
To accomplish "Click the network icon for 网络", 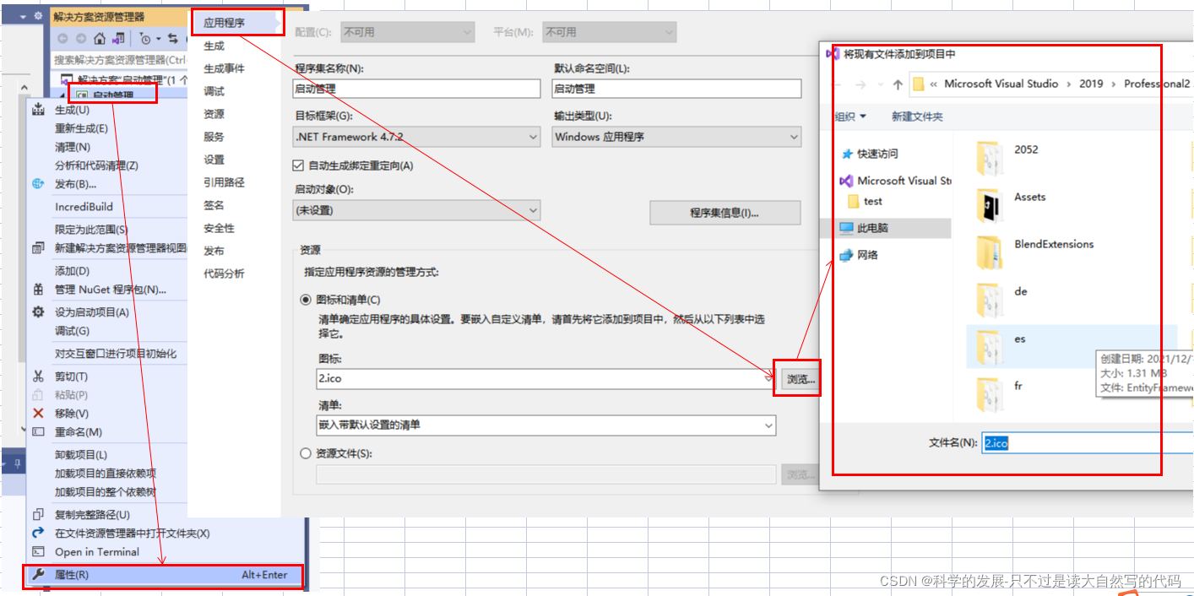I will [847, 255].
